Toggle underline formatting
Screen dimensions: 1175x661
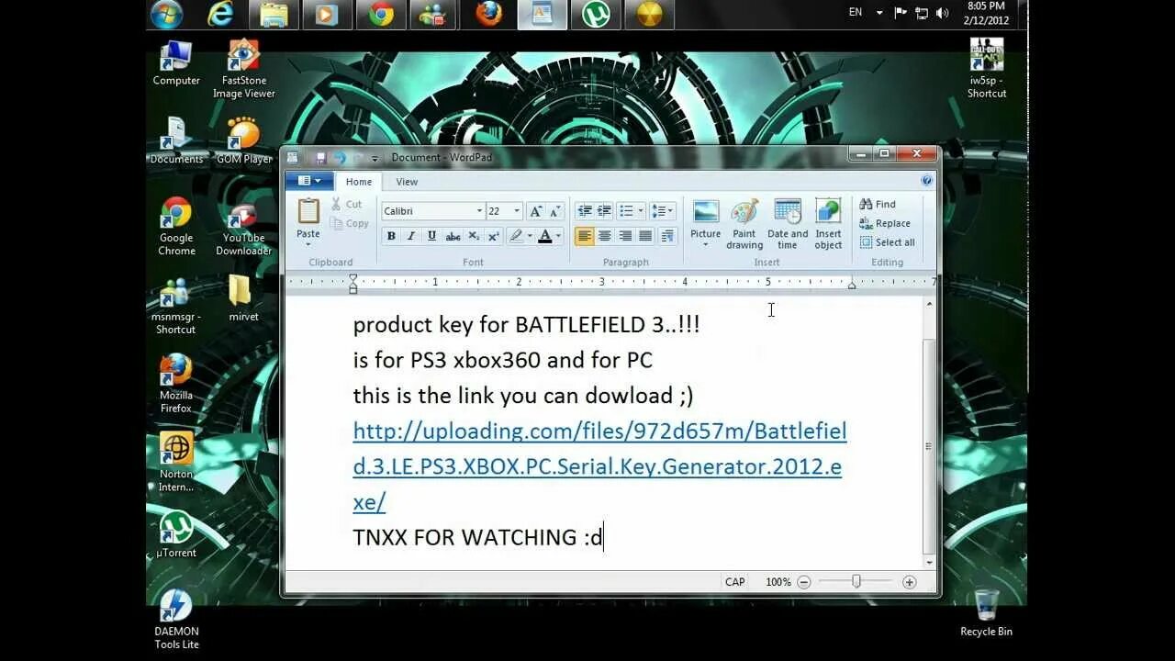tap(431, 236)
